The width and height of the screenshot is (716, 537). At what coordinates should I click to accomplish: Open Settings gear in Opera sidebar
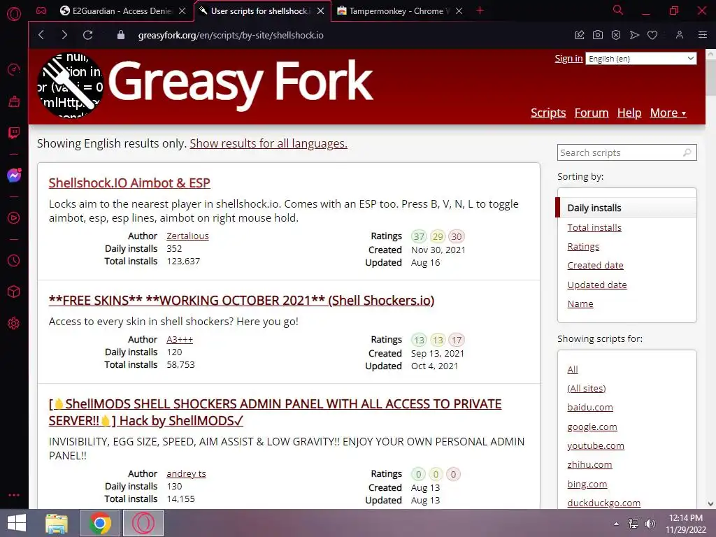point(14,323)
